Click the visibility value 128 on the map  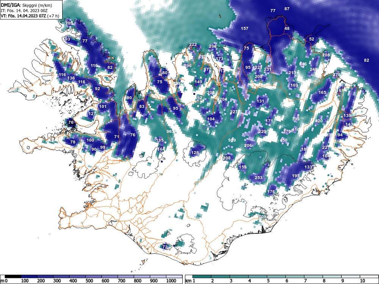(195, 153)
